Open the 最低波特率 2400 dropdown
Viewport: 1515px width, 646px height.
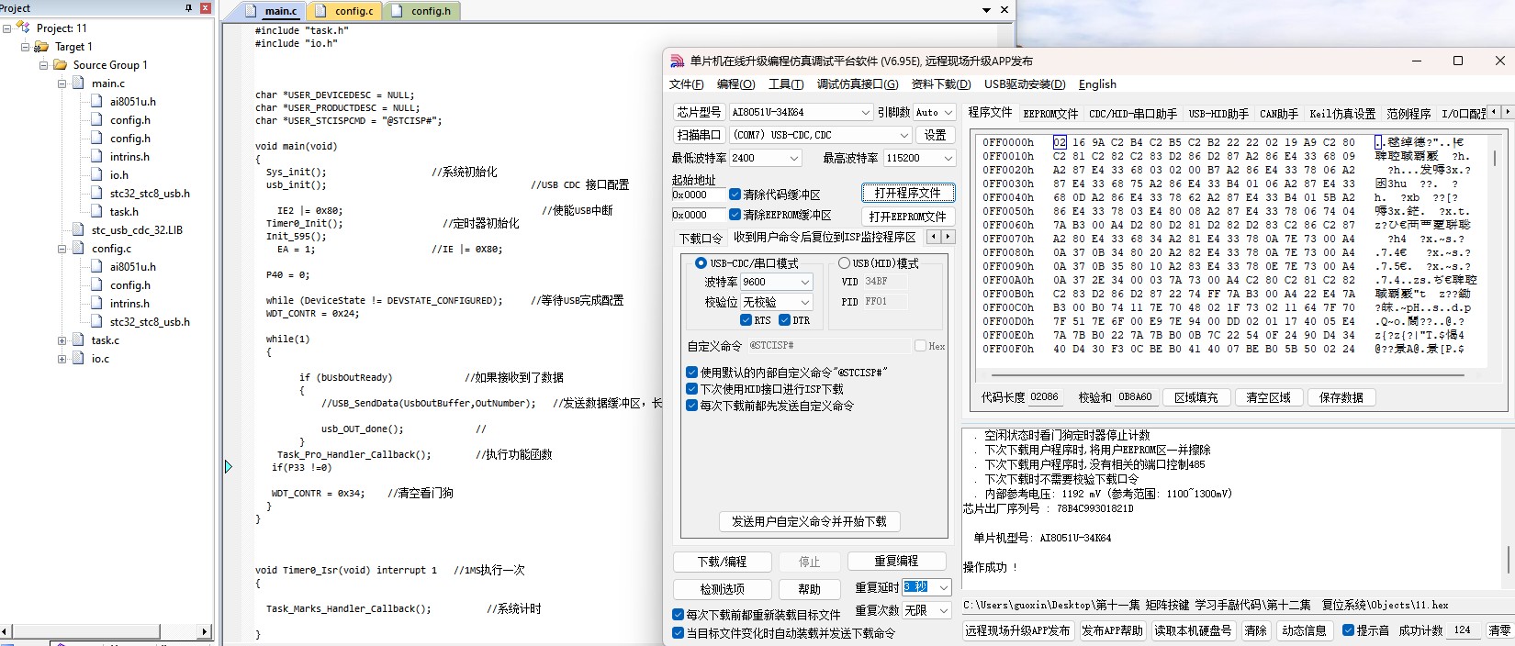point(793,158)
